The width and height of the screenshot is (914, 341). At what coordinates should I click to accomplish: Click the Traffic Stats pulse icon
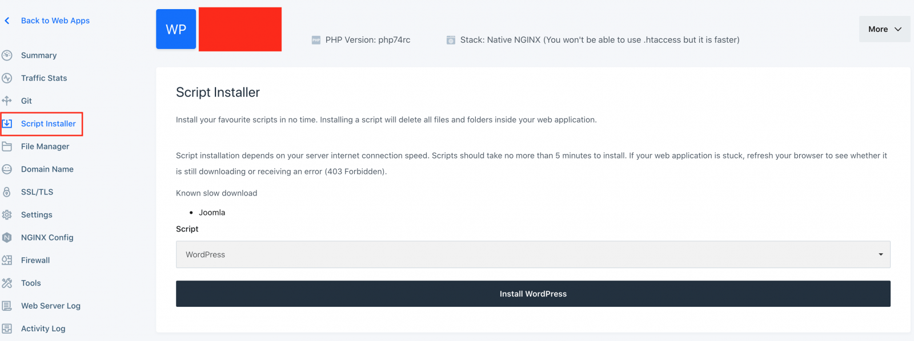7,78
